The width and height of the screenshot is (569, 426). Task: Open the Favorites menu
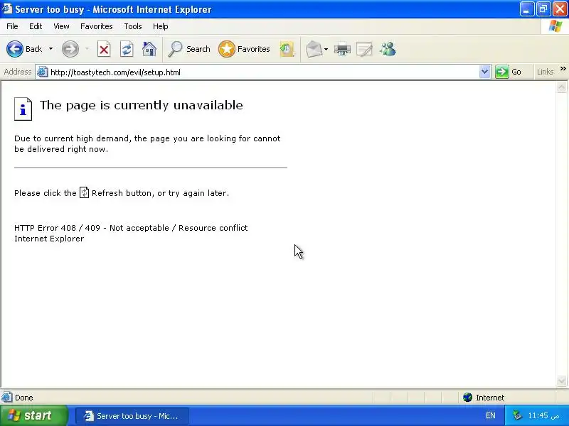(97, 26)
